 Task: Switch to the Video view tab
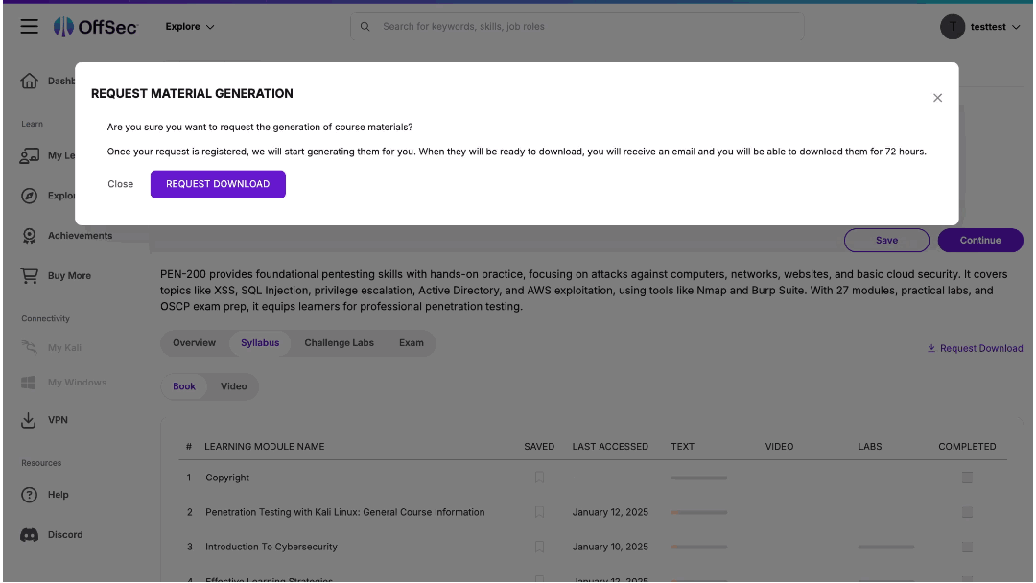[x=233, y=386]
